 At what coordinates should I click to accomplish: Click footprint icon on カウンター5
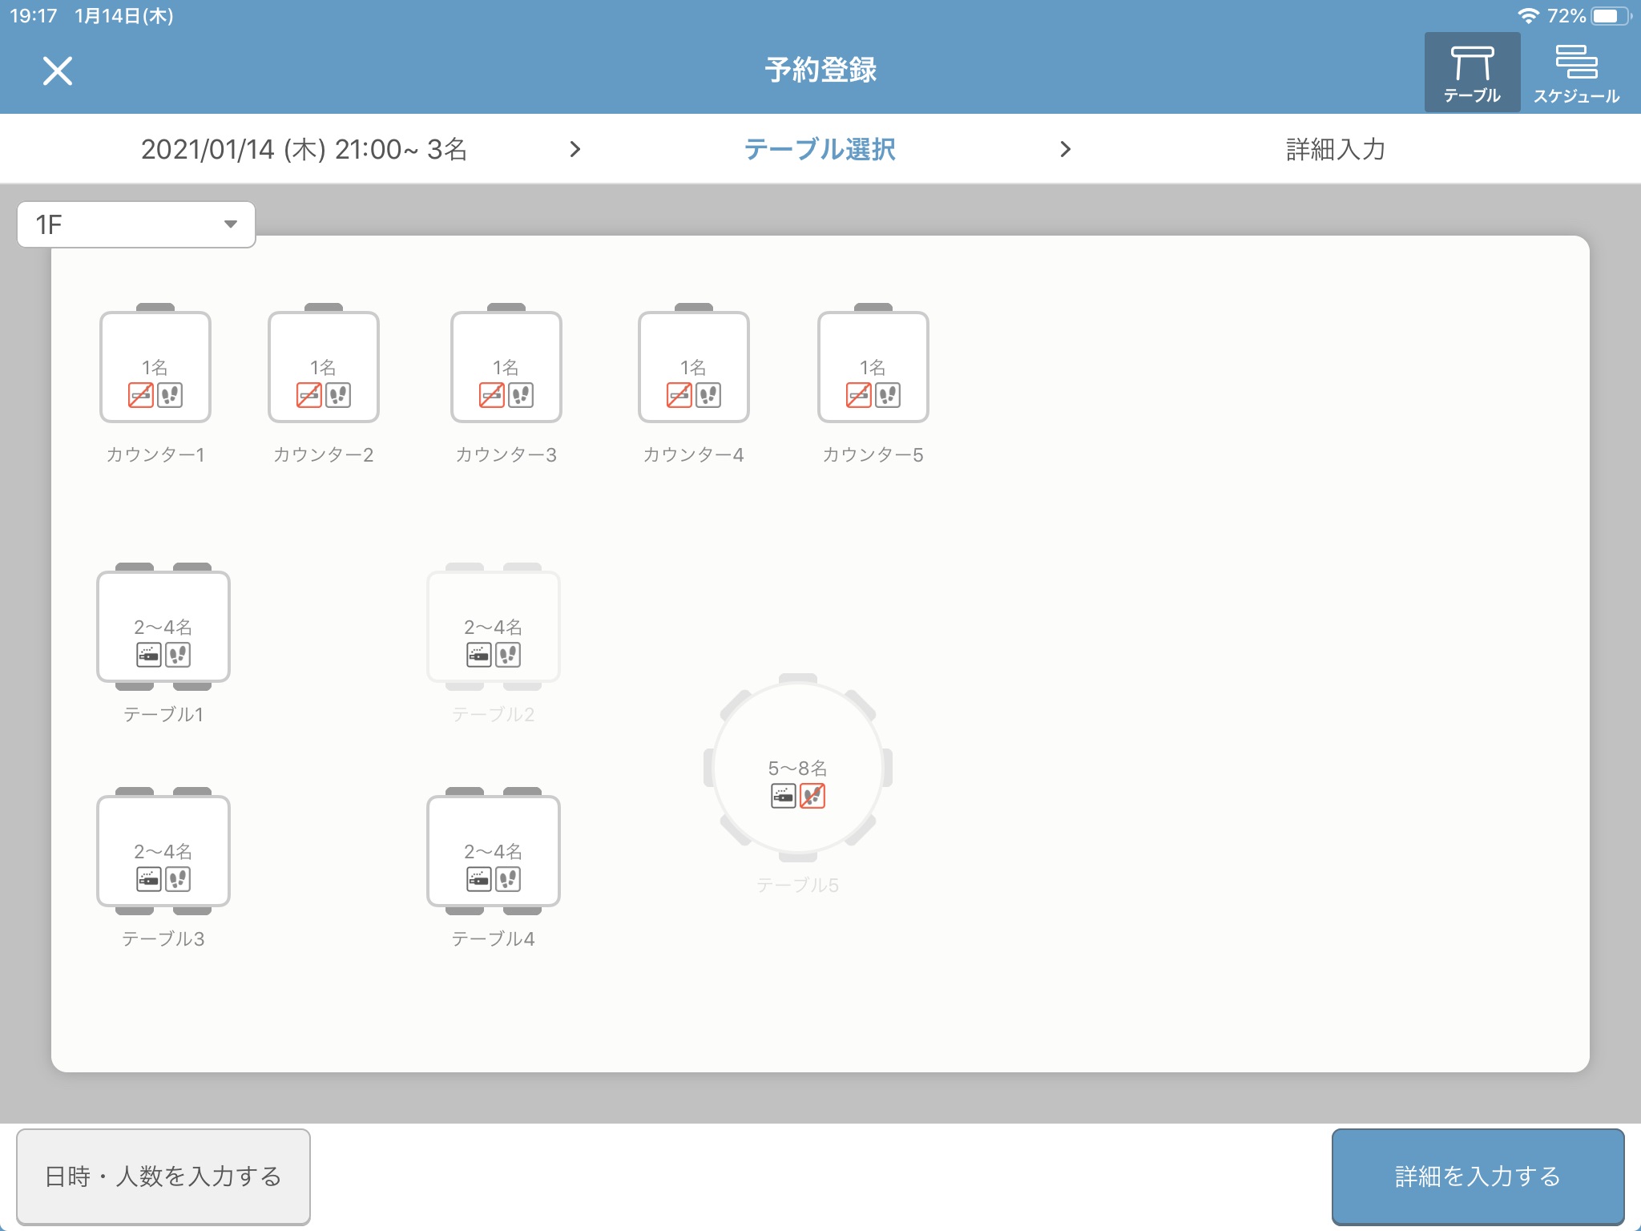tap(888, 395)
